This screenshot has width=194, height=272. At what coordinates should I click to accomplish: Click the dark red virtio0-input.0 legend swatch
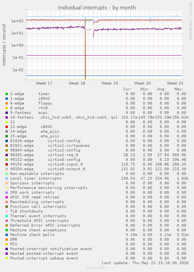click(x=7, y=164)
